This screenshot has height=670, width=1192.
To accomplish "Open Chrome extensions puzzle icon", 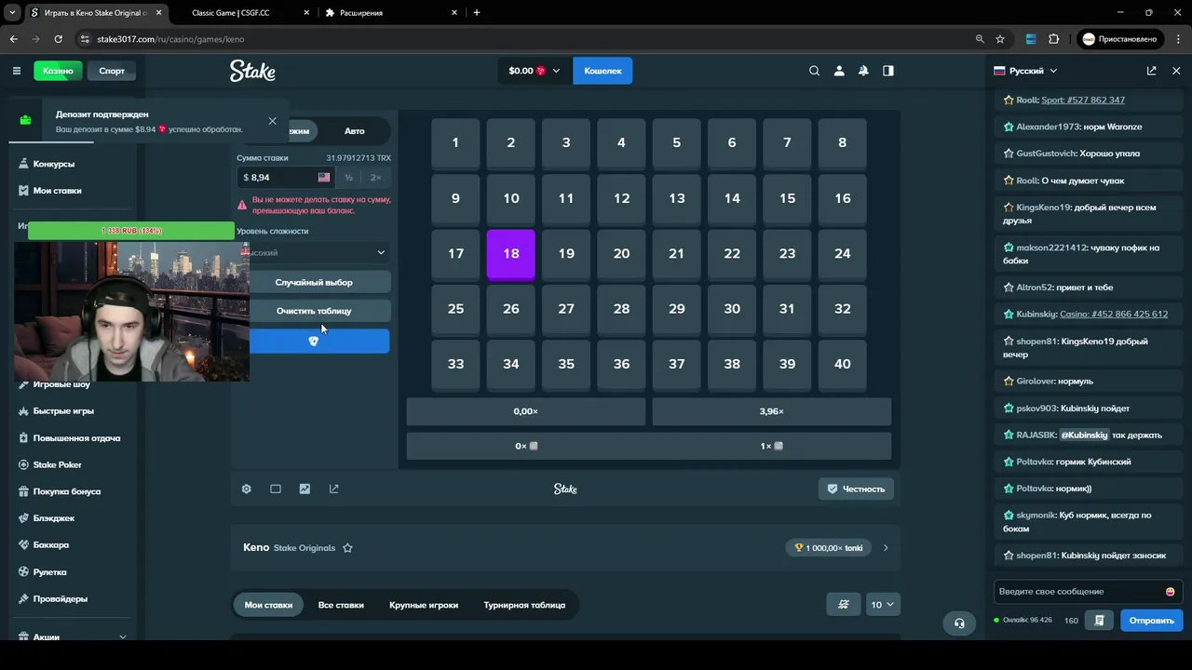I will tap(1054, 39).
